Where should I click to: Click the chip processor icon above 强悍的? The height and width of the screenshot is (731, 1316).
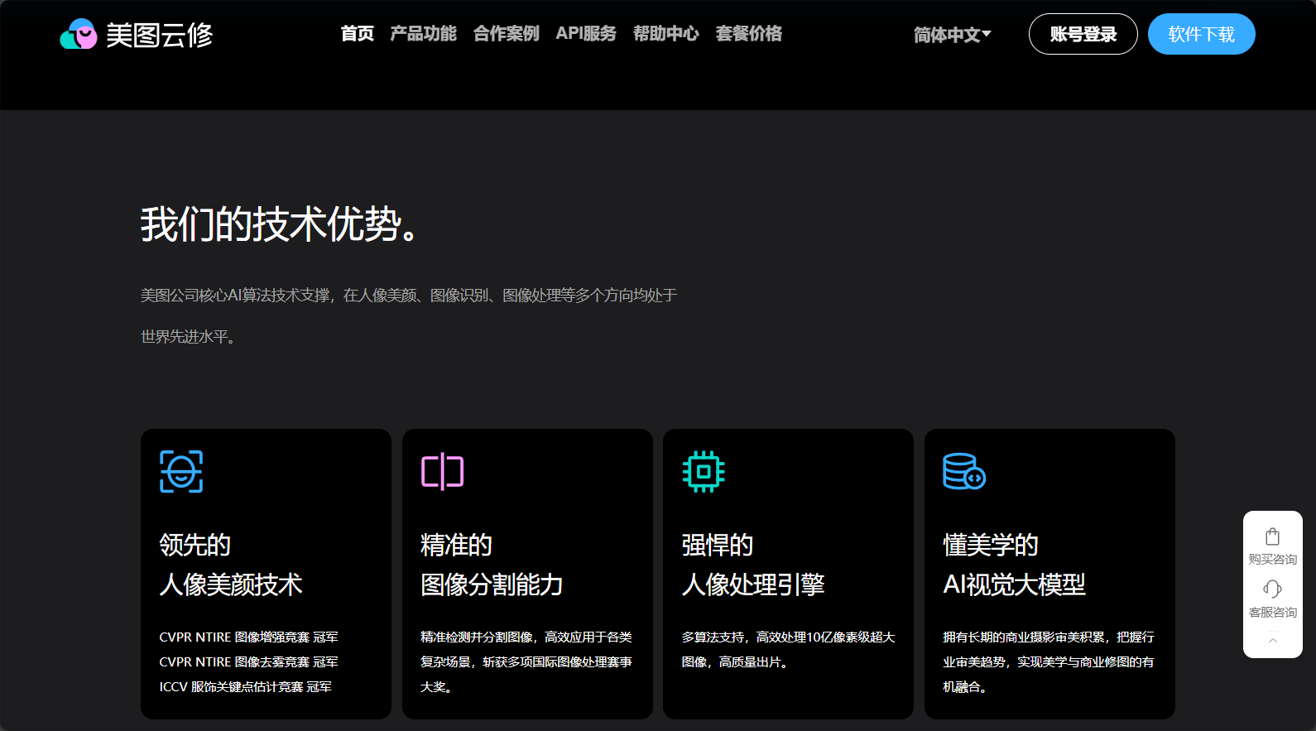tap(704, 471)
